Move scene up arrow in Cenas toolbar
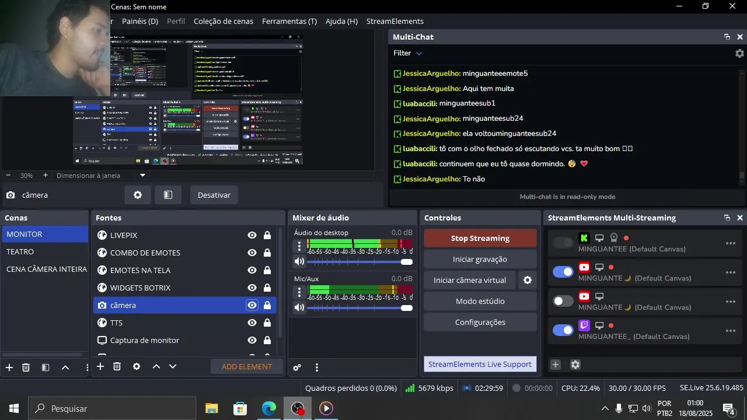747x420 pixels. point(65,367)
